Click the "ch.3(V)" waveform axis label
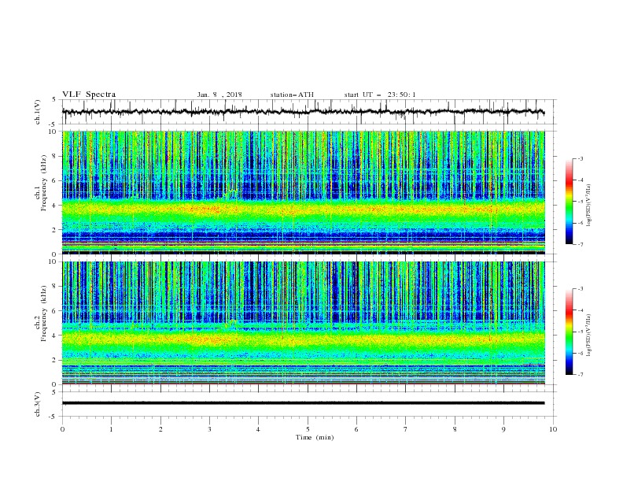This screenshot has width=623, height=482. pyautogui.click(x=38, y=404)
